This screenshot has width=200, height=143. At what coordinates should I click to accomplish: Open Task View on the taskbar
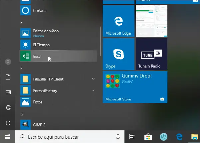point(132,137)
